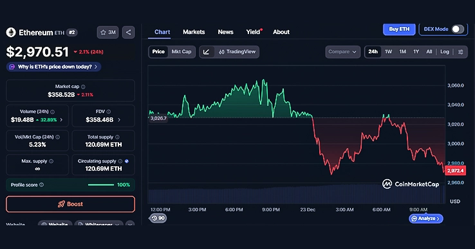475x249 pixels.
Task: Click the AI icon in price-down prompt
Action: coord(12,67)
